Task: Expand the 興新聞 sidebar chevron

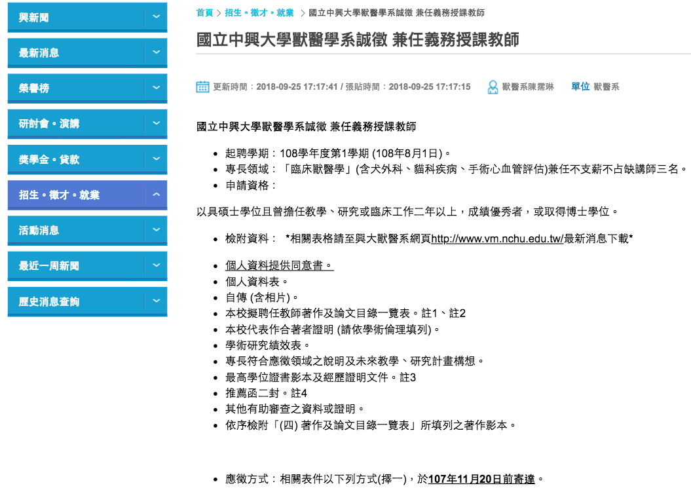Action: (156, 17)
